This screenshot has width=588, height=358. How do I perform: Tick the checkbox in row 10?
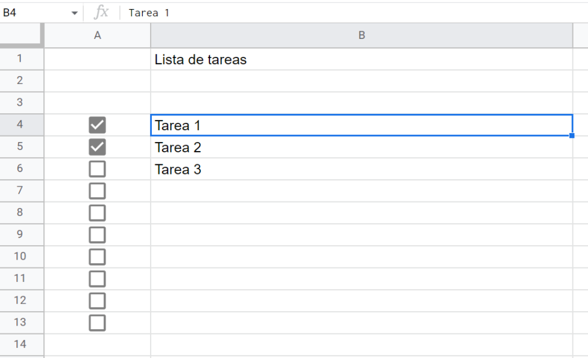point(97,257)
